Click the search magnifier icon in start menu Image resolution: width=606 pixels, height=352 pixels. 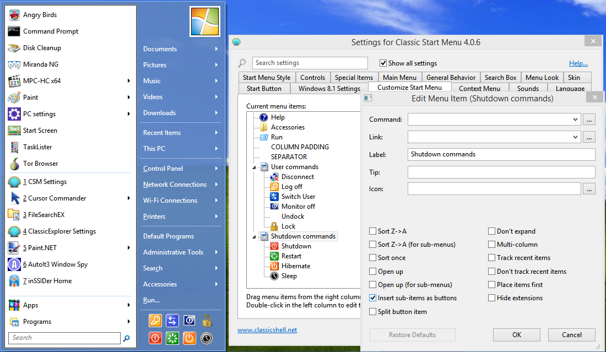click(x=126, y=338)
